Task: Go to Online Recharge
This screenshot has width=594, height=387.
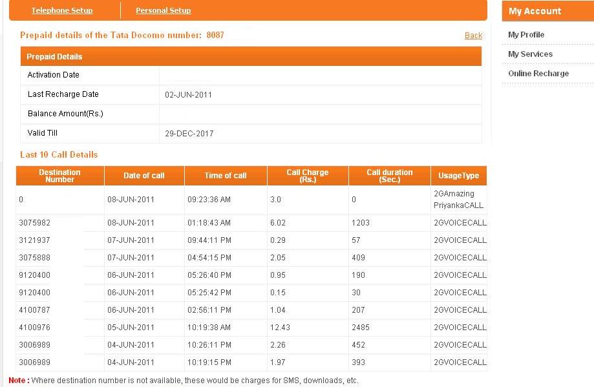Action: pyautogui.click(x=538, y=74)
